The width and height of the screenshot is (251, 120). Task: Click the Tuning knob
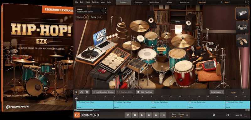[99, 17]
